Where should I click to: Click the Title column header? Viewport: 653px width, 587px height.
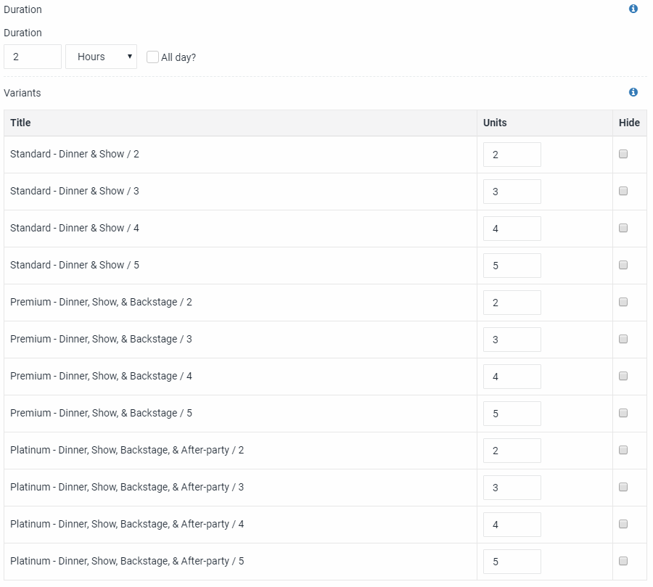pyautogui.click(x=20, y=123)
